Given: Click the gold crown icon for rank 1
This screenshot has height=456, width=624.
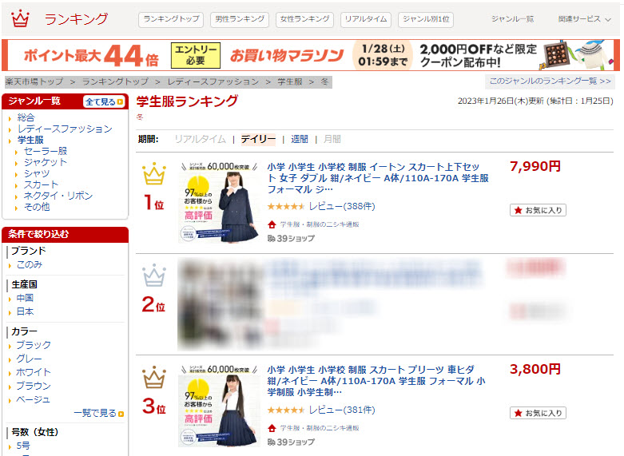Looking at the screenshot, I should (154, 174).
